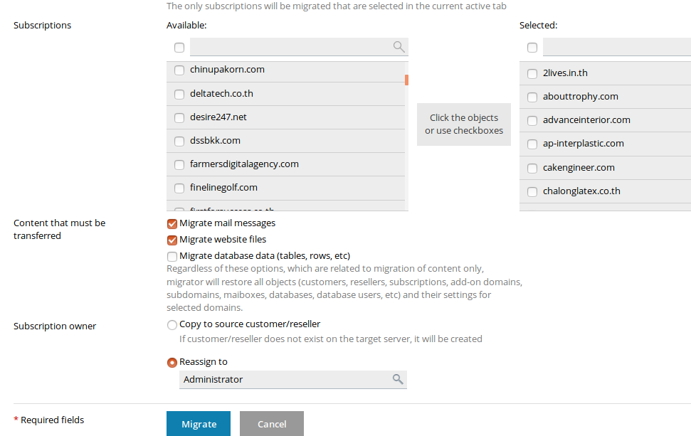Screen dimensions: 691x436
Task: Select Copy to source customer/reseller radio
Action: click(x=172, y=325)
